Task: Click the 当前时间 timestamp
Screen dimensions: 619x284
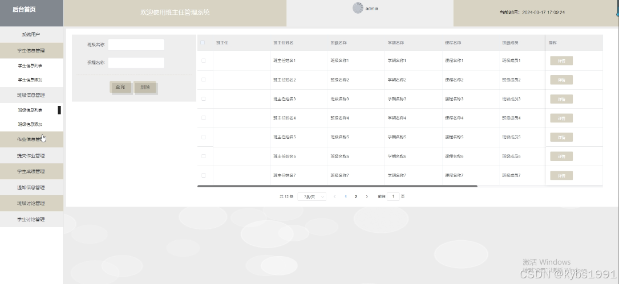Action: coord(532,12)
